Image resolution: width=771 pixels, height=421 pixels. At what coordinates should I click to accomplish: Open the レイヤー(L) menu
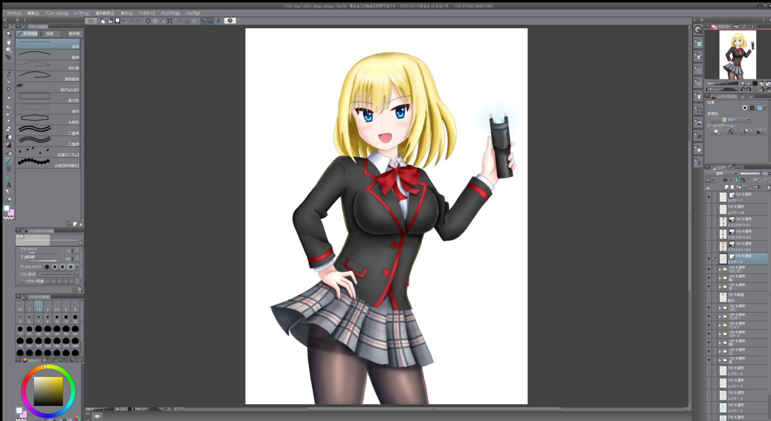(x=82, y=13)
